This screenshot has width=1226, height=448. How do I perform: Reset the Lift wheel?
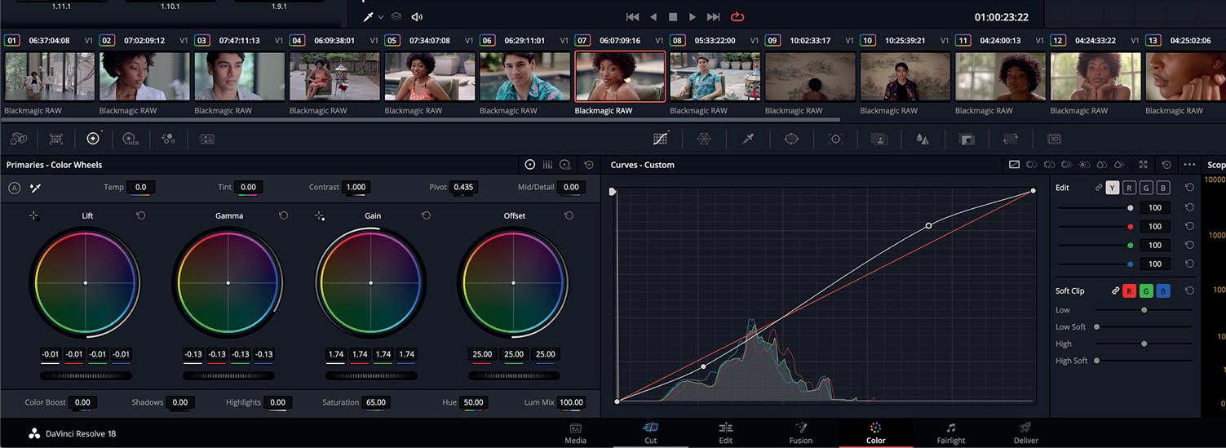tap(141, 215)
